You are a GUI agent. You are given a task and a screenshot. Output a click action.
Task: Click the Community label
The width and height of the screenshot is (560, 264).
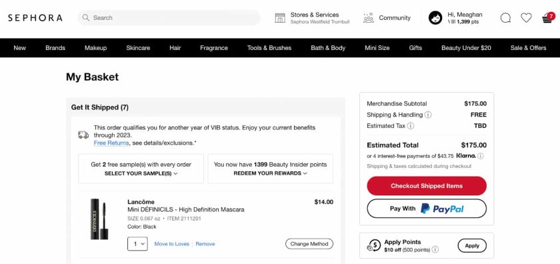(x=395, y=18)
